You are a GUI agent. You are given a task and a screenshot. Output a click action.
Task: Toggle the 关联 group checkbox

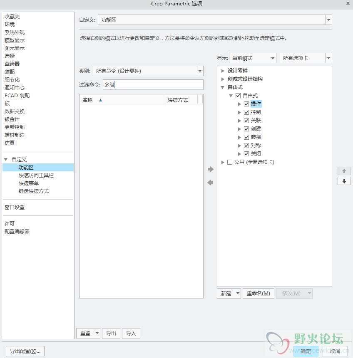point(246,121)
